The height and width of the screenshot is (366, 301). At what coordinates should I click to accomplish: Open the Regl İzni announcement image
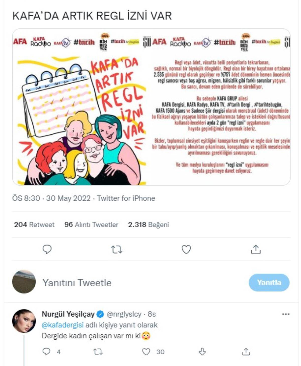coord(151,107)
